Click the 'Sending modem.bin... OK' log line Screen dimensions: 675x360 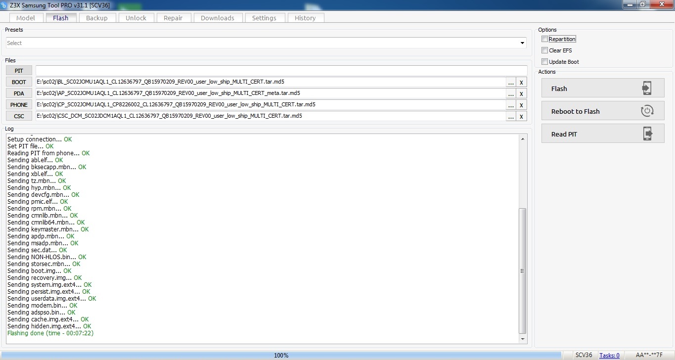[x=43, y=306]
